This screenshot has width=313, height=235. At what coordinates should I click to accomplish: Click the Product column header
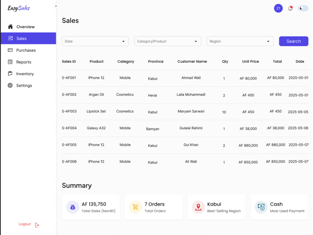tap(96, 61)
